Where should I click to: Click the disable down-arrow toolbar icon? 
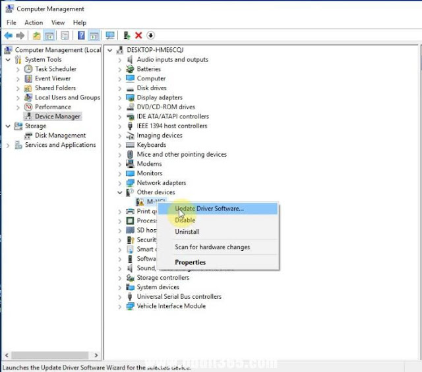pyautogui.click(x=151, y=36)
